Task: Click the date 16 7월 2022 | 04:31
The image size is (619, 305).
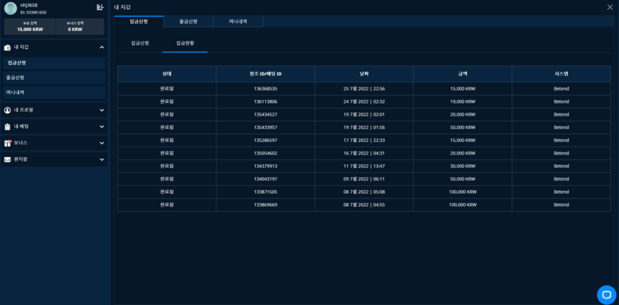Action: 364,153
